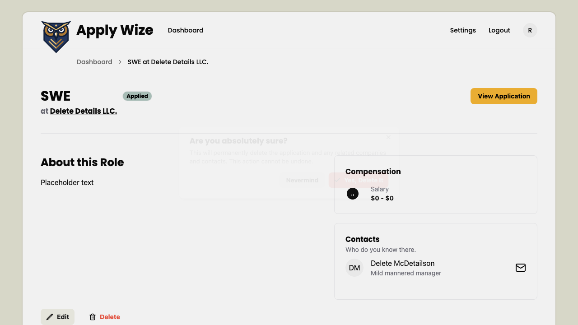
Task: Click the View Application button
Action: pyautogui.click(x=504, y=96)
